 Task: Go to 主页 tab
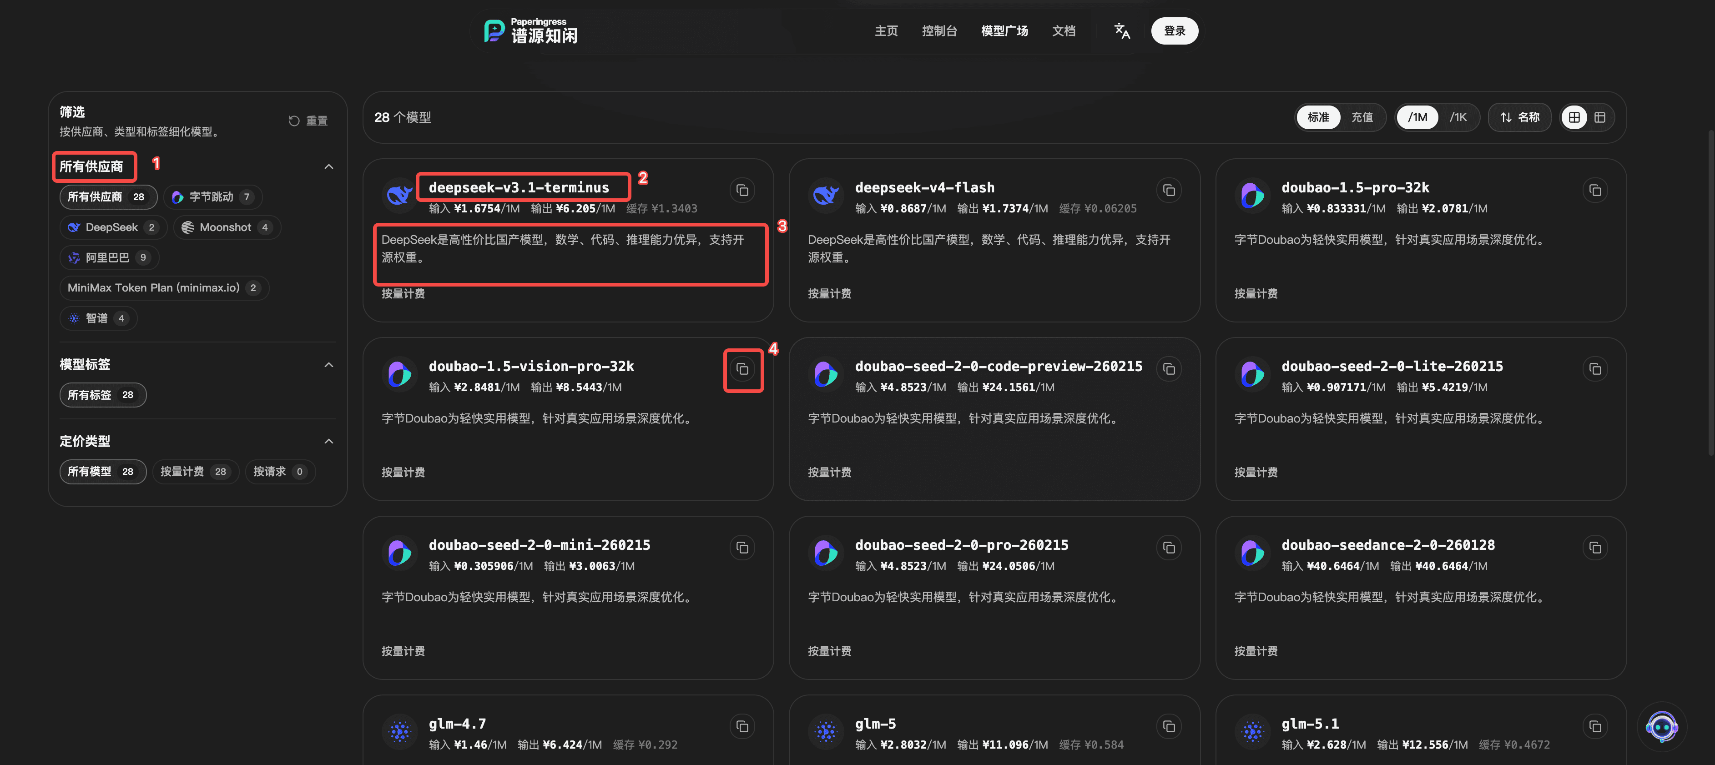pos(885,30)
